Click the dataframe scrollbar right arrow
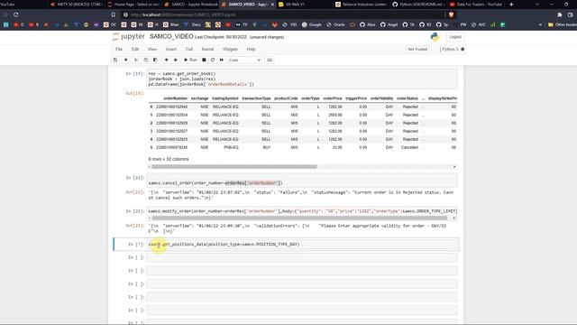The height and width of the screenshot is (325, 577). point(454,167)
